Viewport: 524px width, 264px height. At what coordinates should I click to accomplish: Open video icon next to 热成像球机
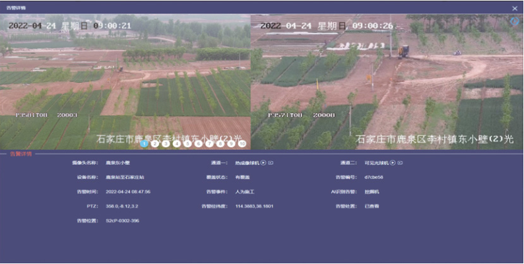tap(271, 162)
